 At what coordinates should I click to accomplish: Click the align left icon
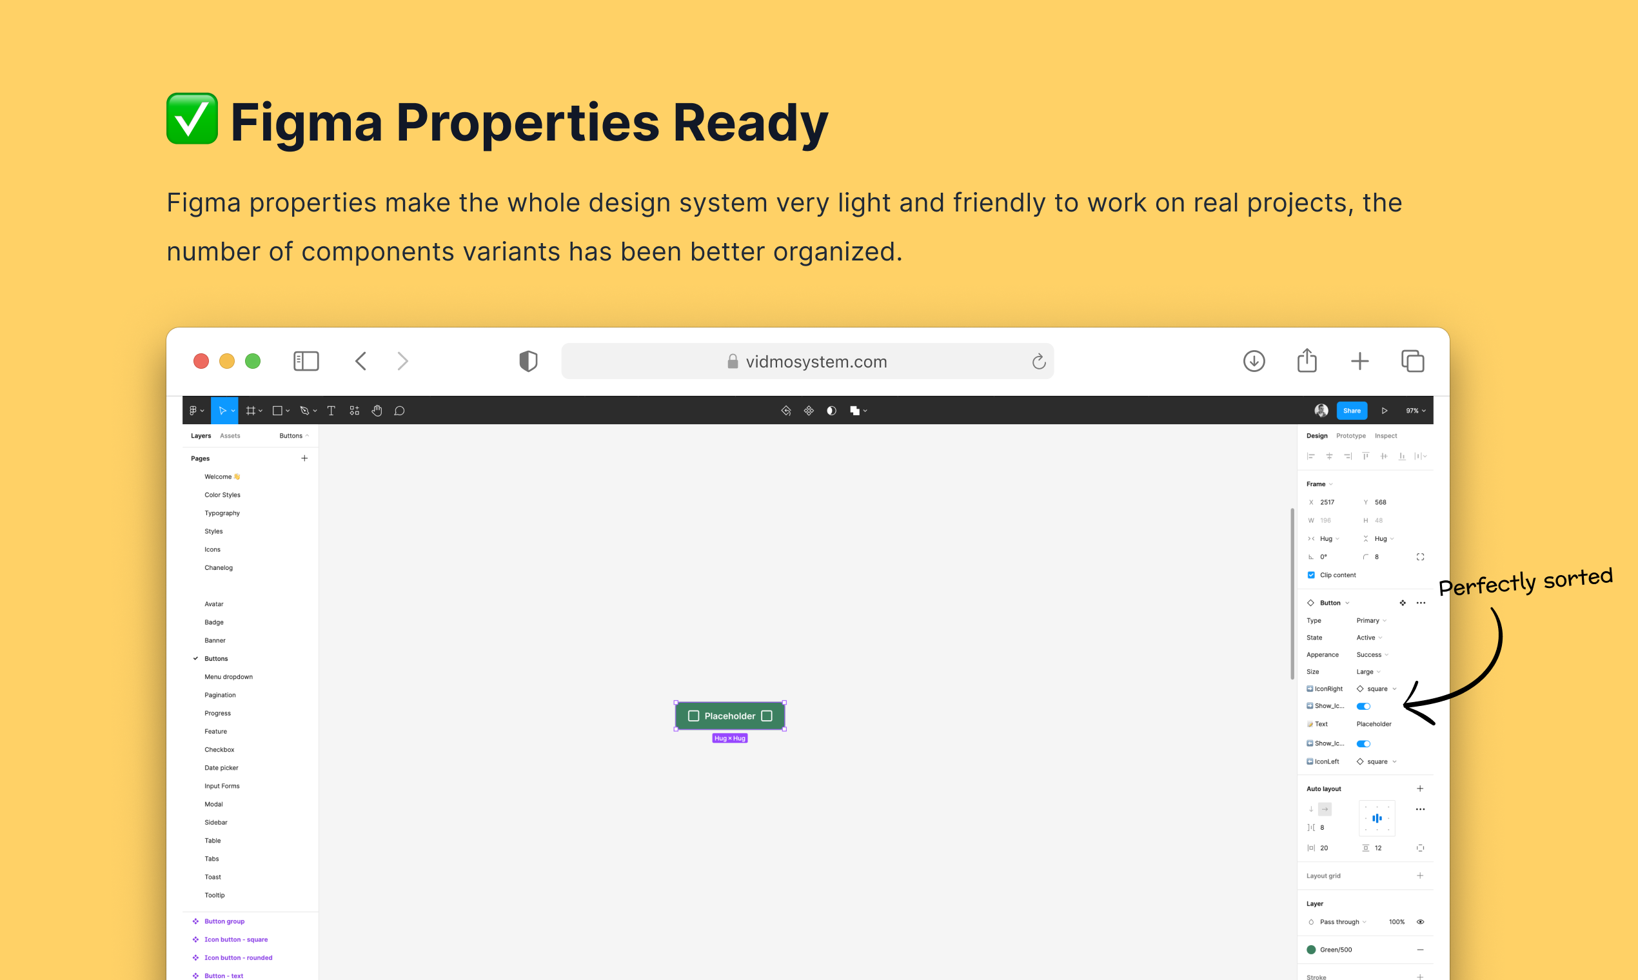pos(1311,456)
